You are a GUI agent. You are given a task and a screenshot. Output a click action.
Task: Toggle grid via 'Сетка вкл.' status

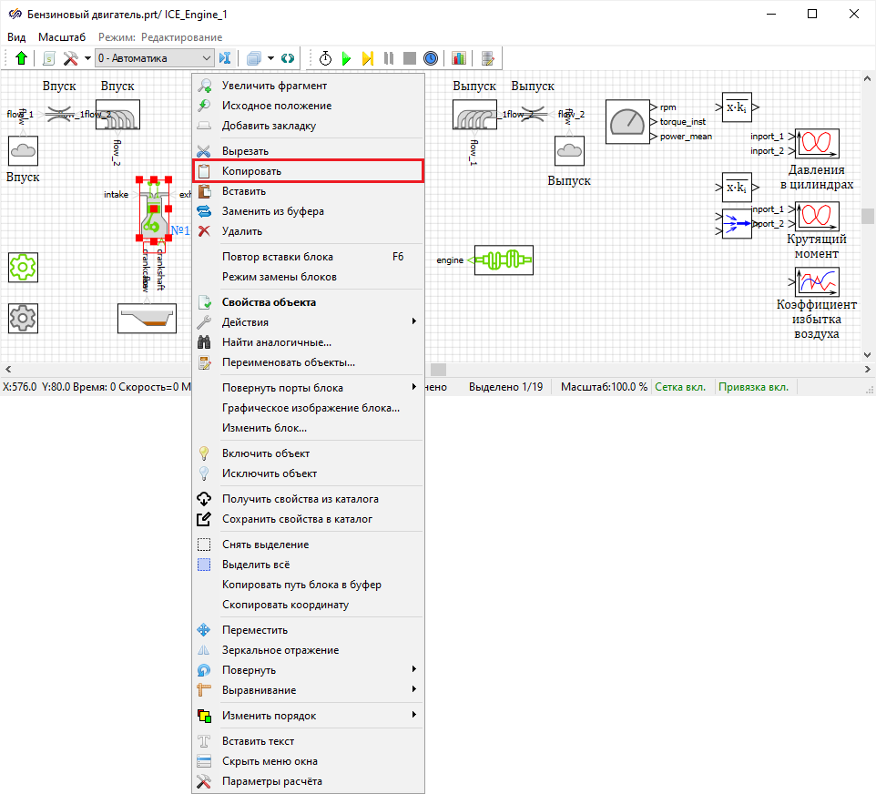[x=680, y=387]
